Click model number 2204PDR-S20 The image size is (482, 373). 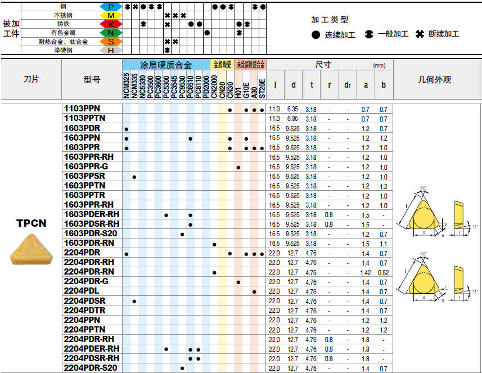coord(91,368)
